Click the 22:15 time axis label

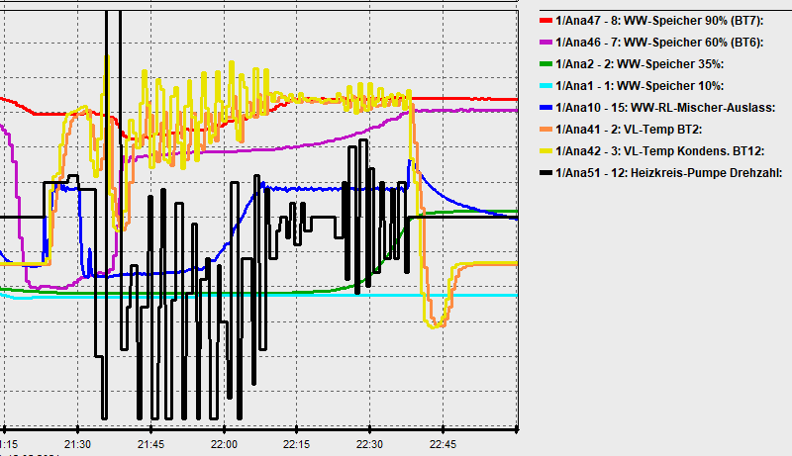(297, 444)
